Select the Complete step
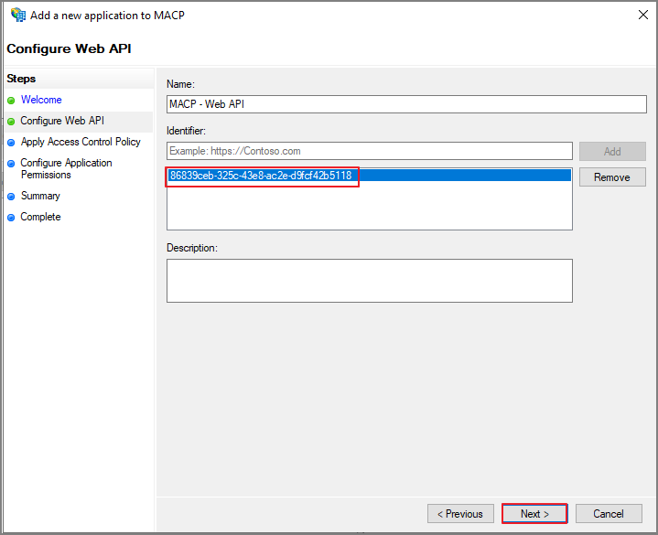658x535 pixels. point(40,217)
